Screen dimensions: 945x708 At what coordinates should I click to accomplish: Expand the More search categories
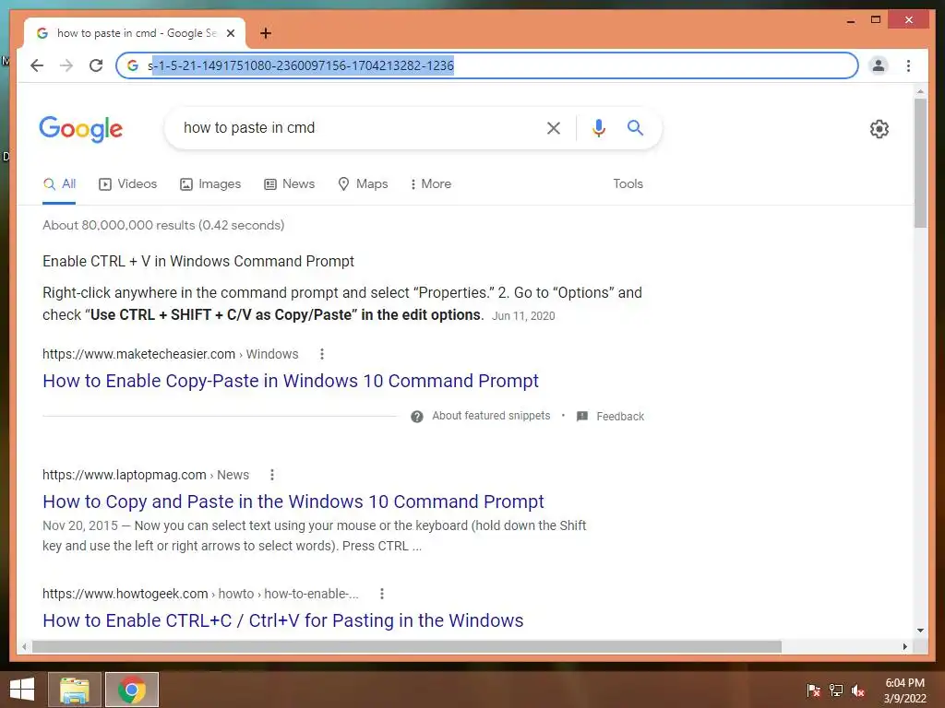pyautogui.click(x=431, y=184)
